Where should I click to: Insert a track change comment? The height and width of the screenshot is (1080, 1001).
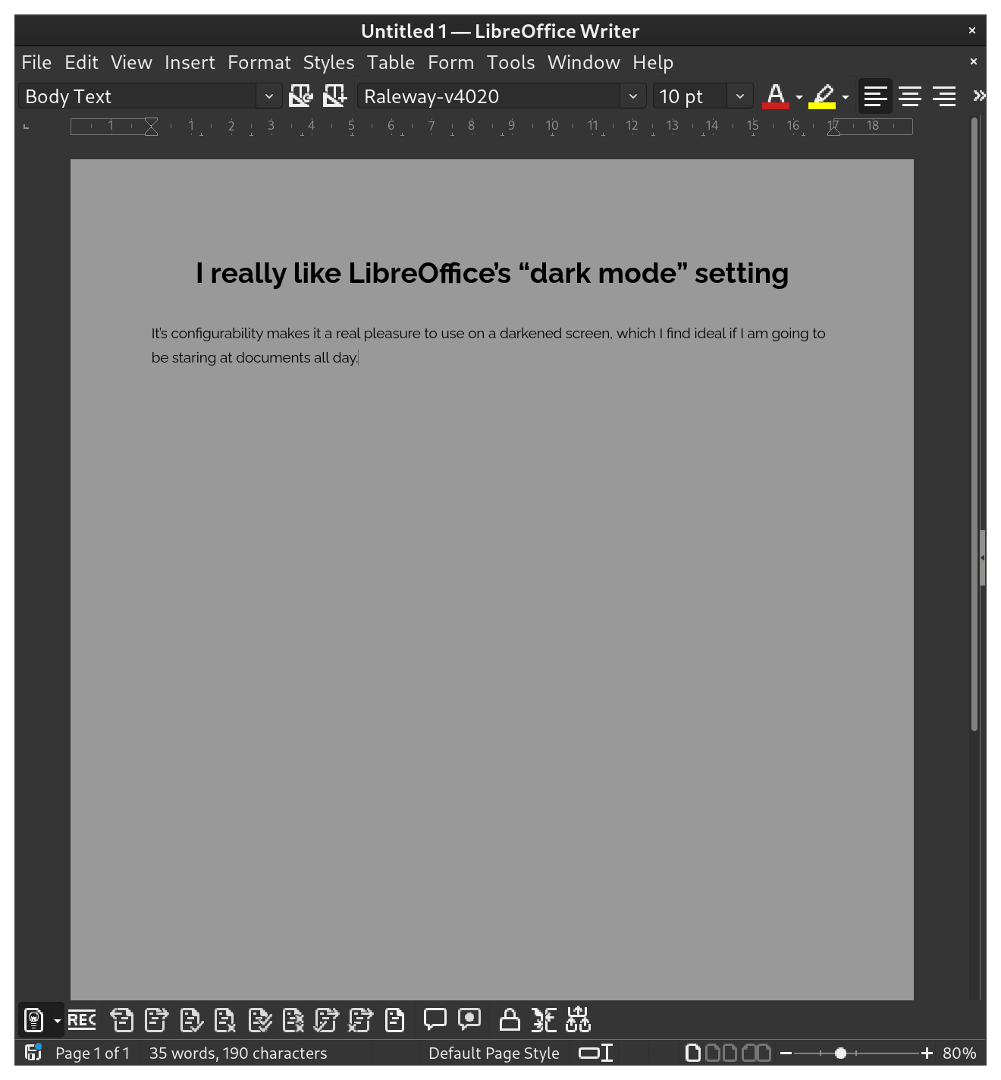click(x=469, y=1019)
